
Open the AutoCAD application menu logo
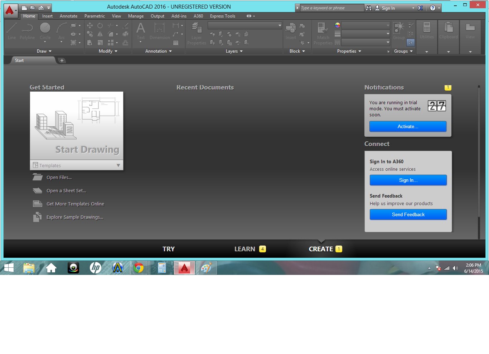10,10
